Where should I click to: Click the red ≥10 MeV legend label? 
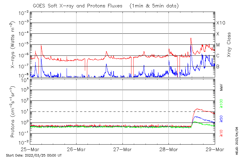221,134
